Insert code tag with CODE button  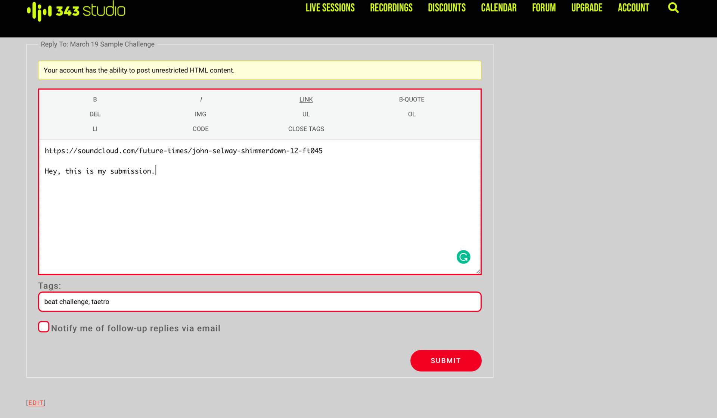tap(201, 129)
